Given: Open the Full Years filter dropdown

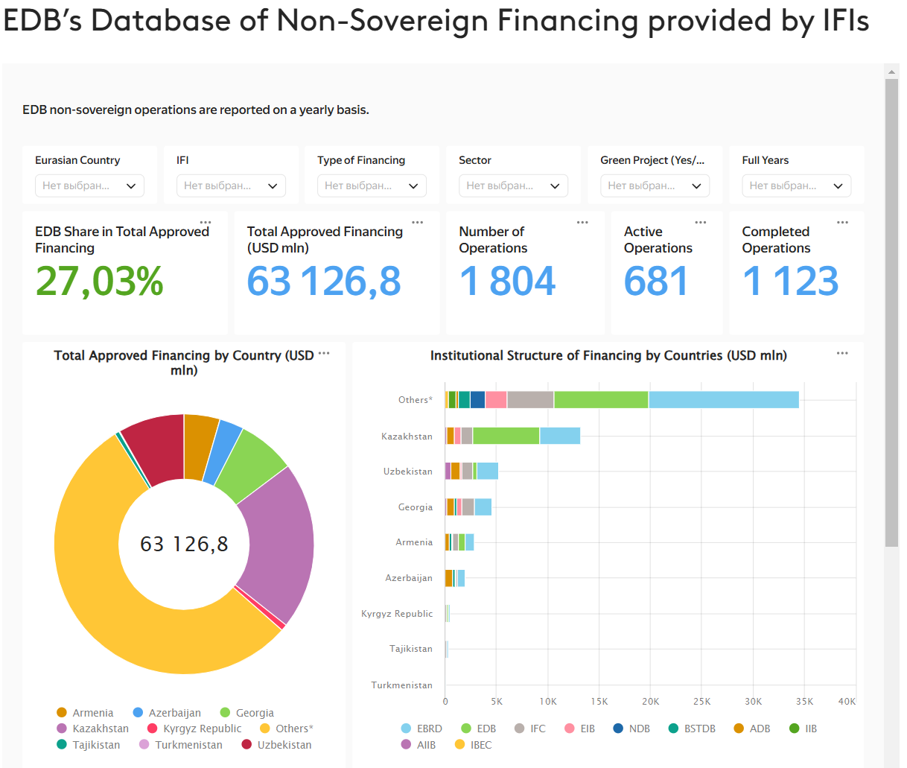Looking at the screenshot, I should click(796, 186).
